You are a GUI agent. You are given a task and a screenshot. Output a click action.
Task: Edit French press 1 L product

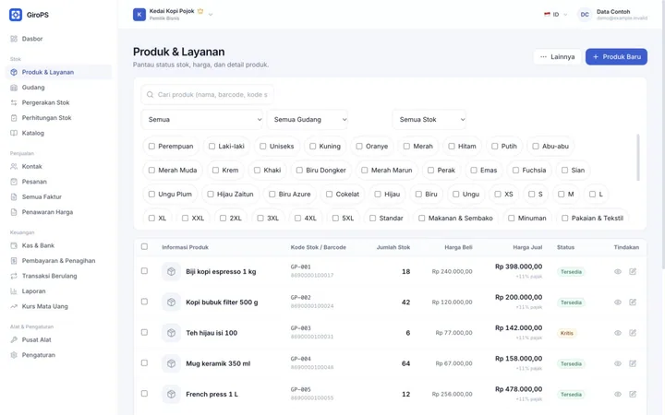click(633, 395)
